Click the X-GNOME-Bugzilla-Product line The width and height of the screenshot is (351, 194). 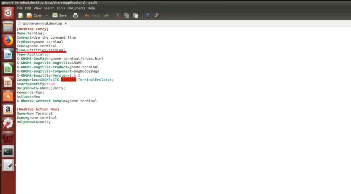point(58,67)
